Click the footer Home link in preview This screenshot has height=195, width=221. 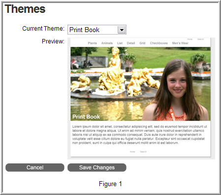[x=132, y=152]
